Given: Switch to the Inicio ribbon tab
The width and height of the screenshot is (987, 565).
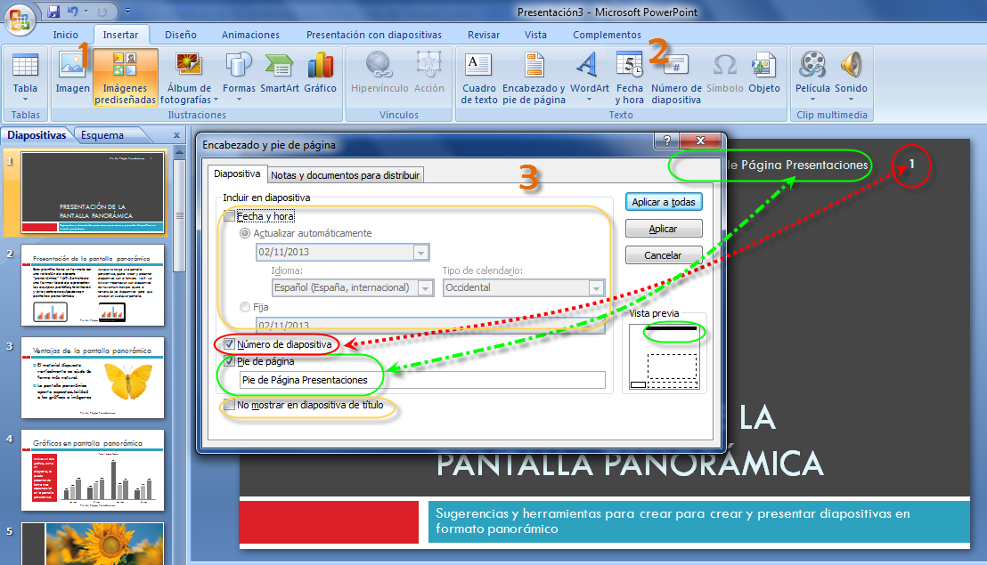Looking at the screenshot, I should click(x=65, y=36).
